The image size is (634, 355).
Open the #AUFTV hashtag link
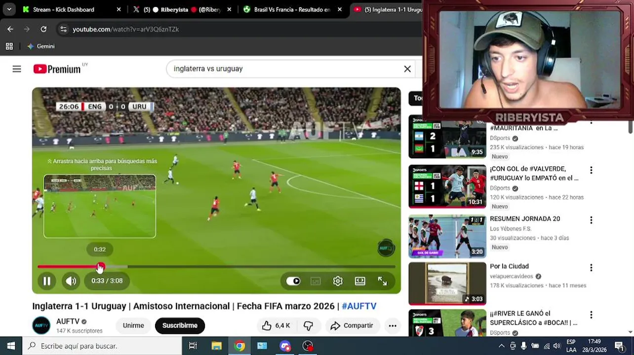click(359, 306)
